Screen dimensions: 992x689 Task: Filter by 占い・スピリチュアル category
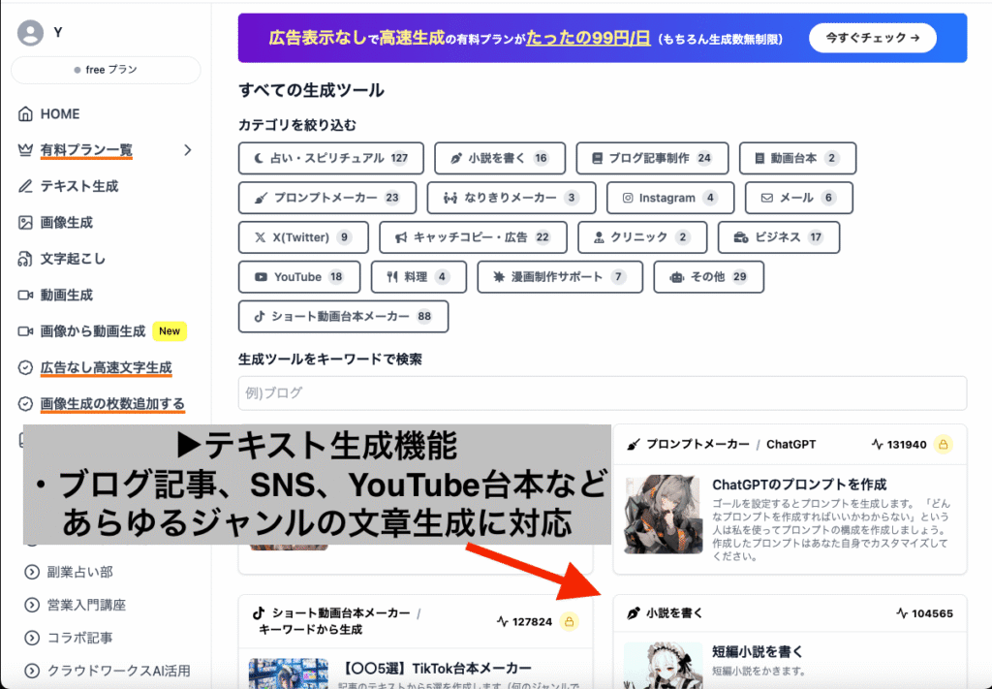tap(331, 158)
